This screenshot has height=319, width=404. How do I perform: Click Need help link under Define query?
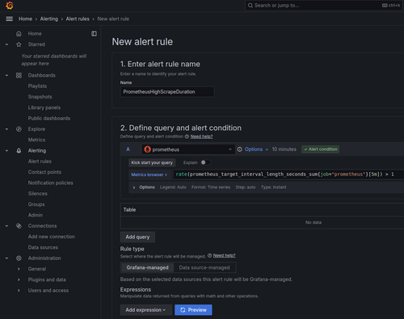click(202, 136)
